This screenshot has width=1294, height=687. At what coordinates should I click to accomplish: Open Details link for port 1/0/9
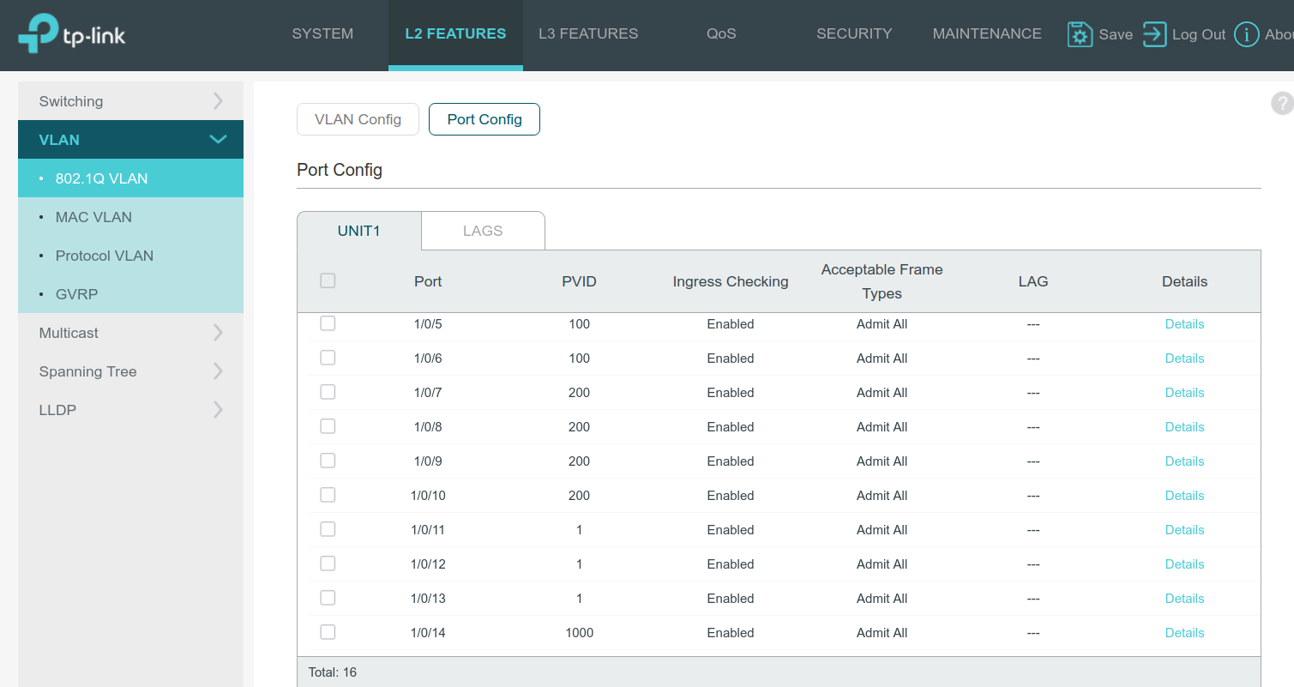click(1184, 461)
